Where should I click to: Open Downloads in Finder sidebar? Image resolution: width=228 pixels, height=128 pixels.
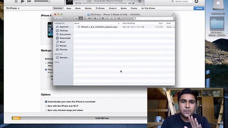tap(63, 38)
